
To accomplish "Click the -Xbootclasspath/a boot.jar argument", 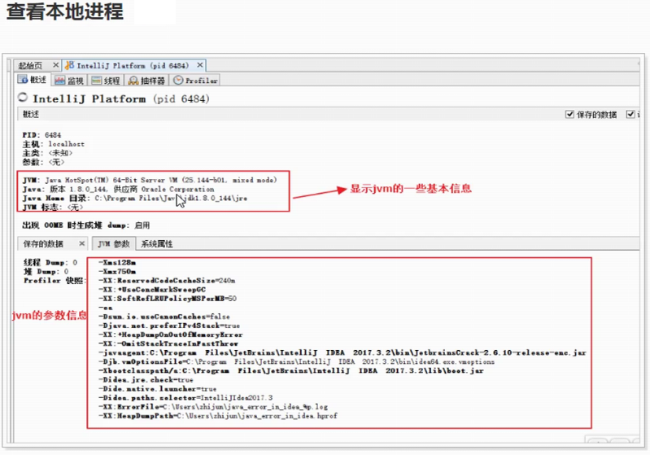I will click(x=291, y=371).
